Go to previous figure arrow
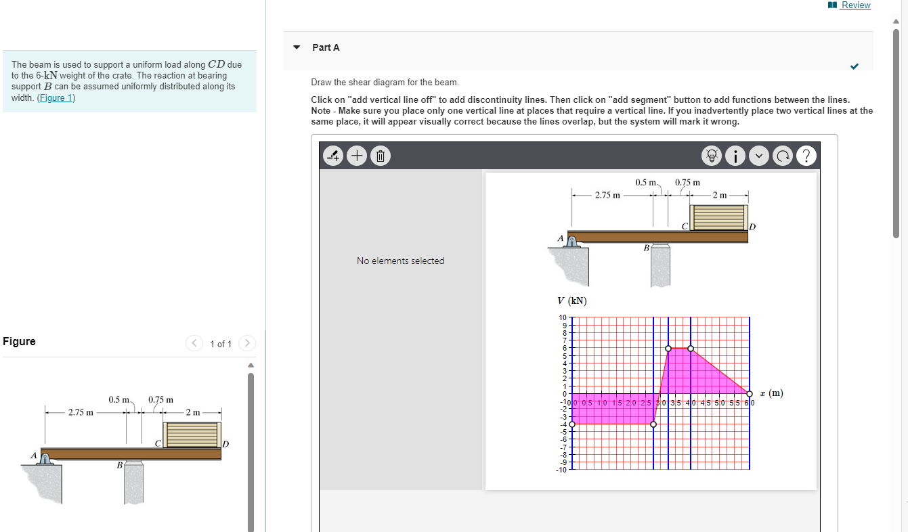The width and height of the screenshot is (908, 532). pyautogui.click(x=194, y=343)
